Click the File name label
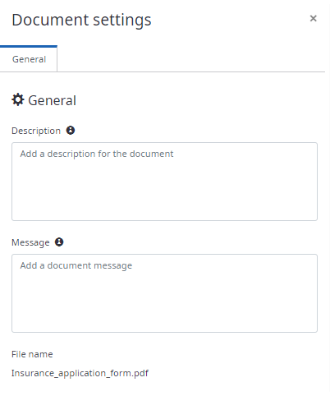Image resolution: width=330 pixels, height=396 pixels. 32,354
